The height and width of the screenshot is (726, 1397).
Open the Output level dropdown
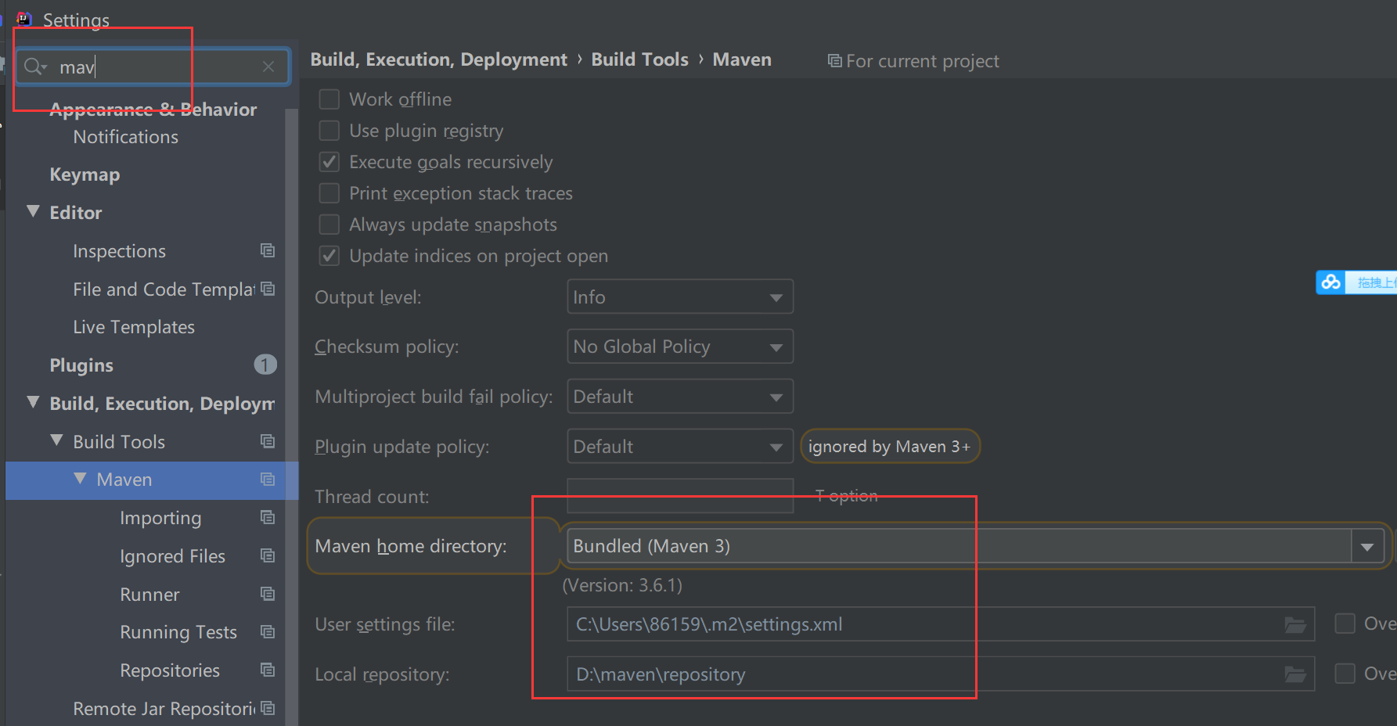pos(679,297)
